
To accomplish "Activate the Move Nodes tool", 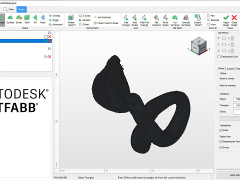I will click(x=165, y=20).
